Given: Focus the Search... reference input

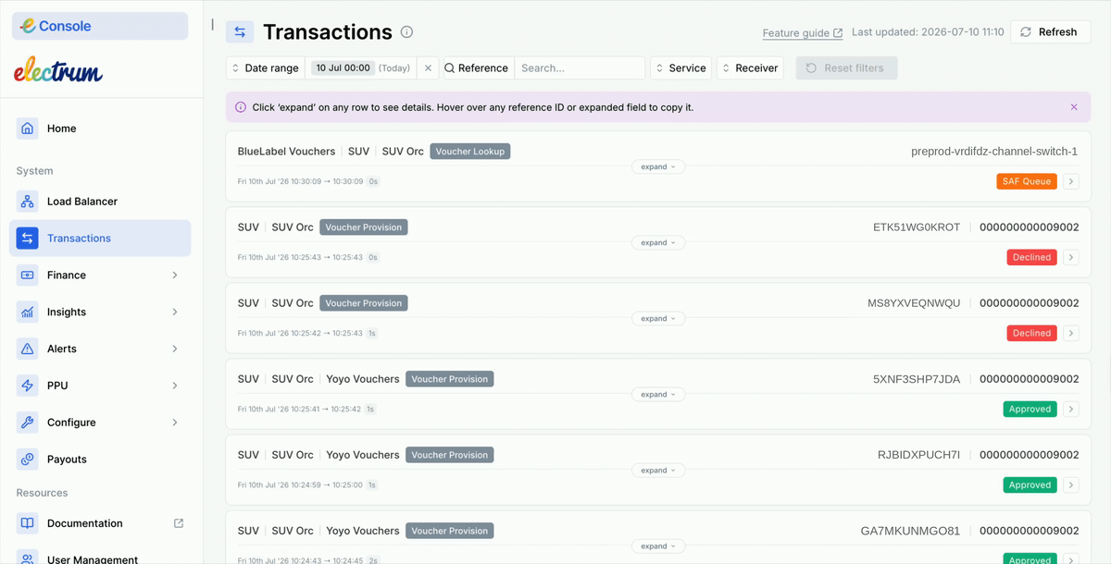Looking at the screenshot, I should pyautogui.click(x=580, y=68).
